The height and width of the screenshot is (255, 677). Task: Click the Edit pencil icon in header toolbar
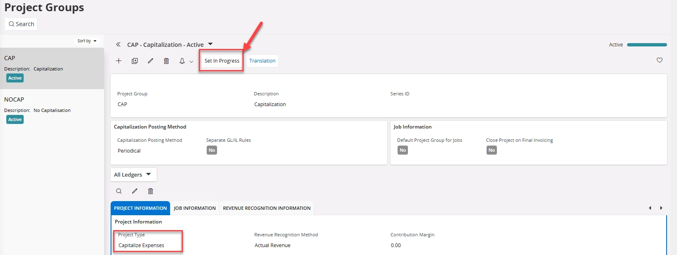click(x=151, y=61)
